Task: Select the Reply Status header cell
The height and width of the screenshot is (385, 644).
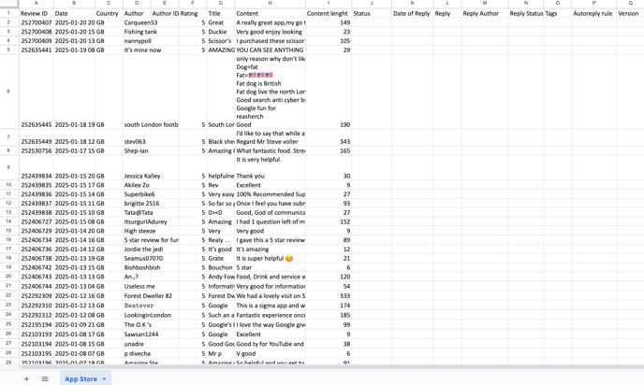Action: pos(526,13)
